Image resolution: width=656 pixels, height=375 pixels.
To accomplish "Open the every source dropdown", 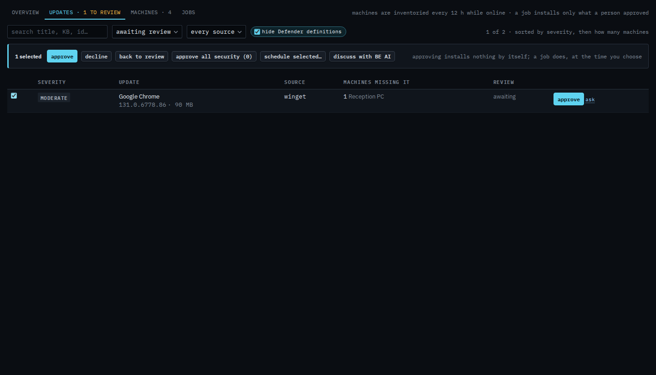I will (216, 31).
